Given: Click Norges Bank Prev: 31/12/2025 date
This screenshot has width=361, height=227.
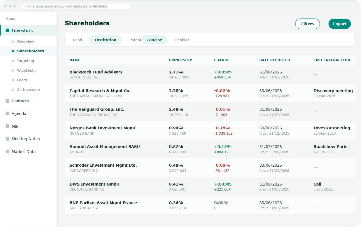Looking at the screenshot, I should coord(274,134).
